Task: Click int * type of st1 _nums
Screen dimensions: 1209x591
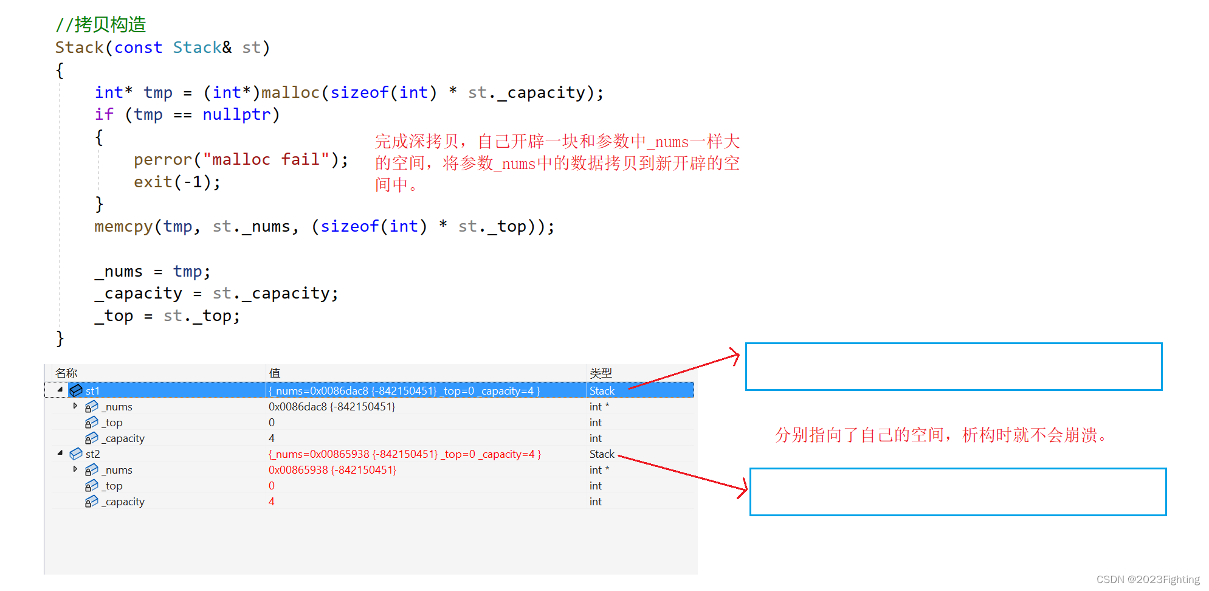Action: click(x=599, y=406)
